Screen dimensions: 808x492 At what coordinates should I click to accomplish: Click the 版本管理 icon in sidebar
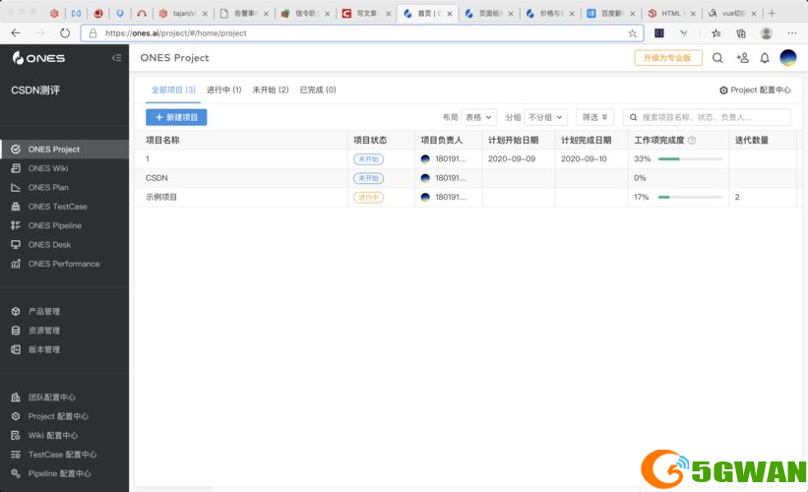point(16,349)
